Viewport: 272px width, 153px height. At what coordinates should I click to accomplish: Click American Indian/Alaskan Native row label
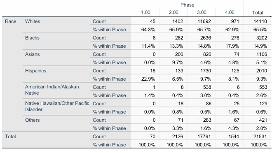[52, 90]
